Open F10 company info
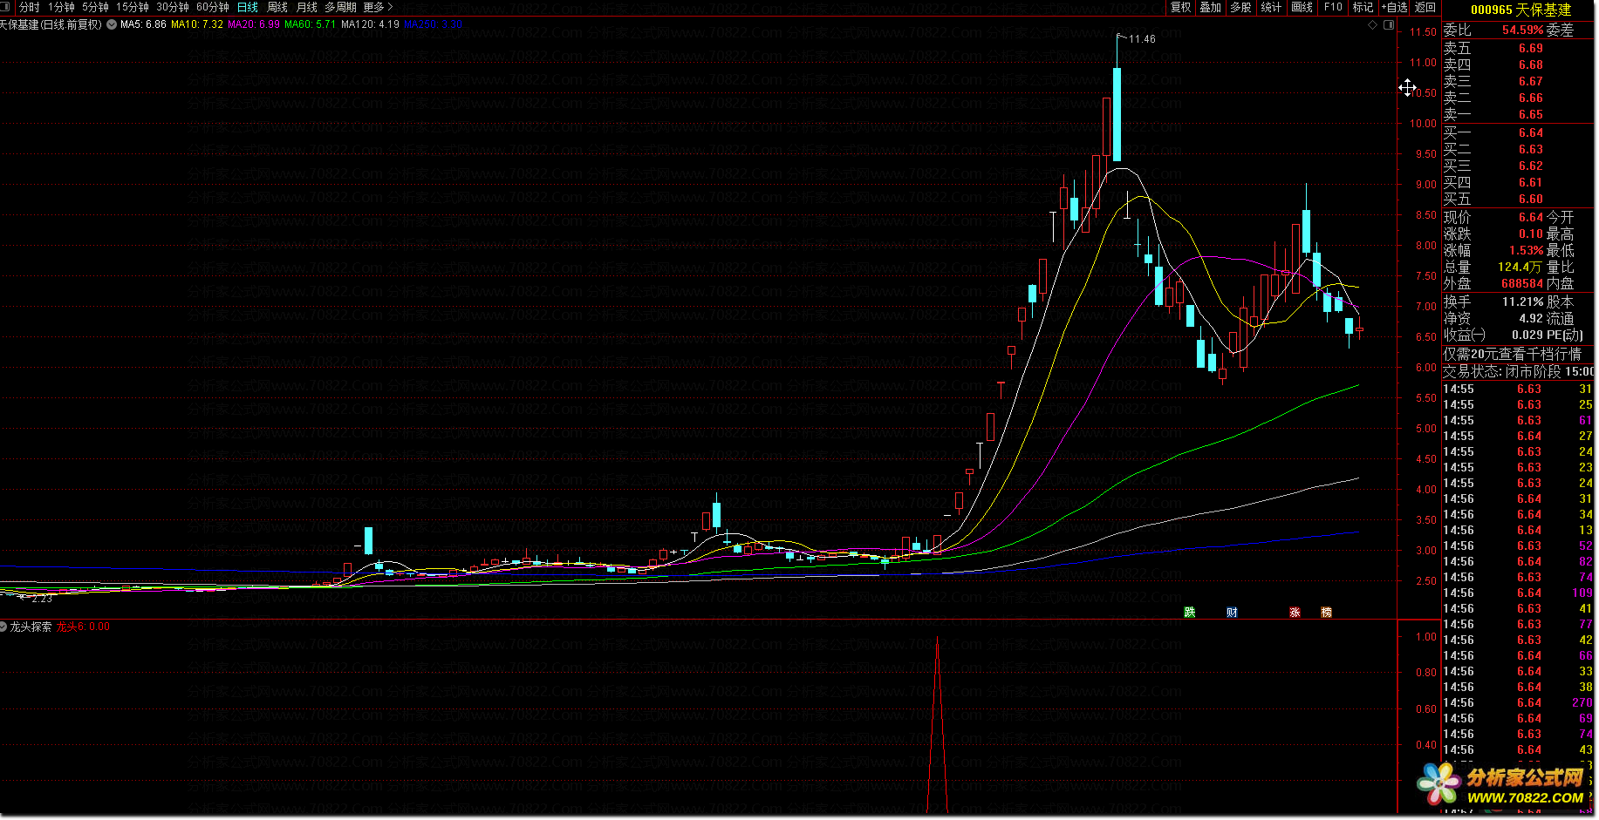The height and width of the screenshot is (820, 1599). (1333, 7)
